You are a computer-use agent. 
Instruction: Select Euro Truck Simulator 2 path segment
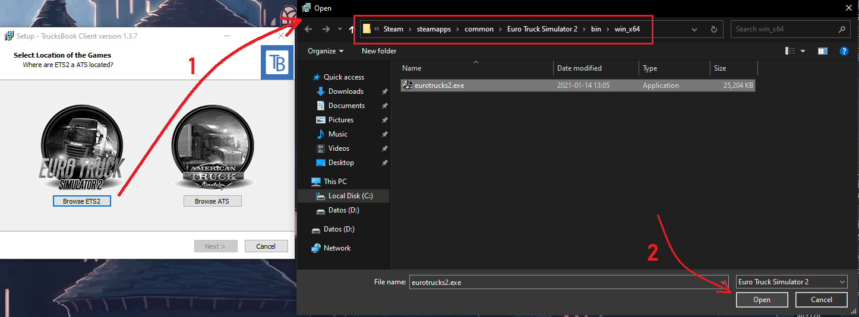[x=542, y=29]
